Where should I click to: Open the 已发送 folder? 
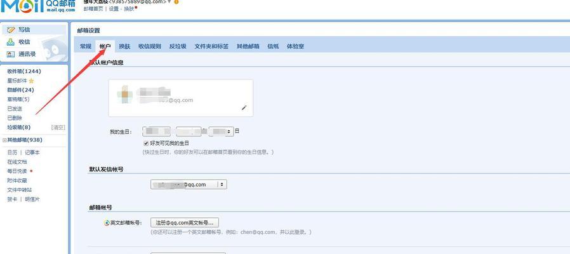point(15,109)
